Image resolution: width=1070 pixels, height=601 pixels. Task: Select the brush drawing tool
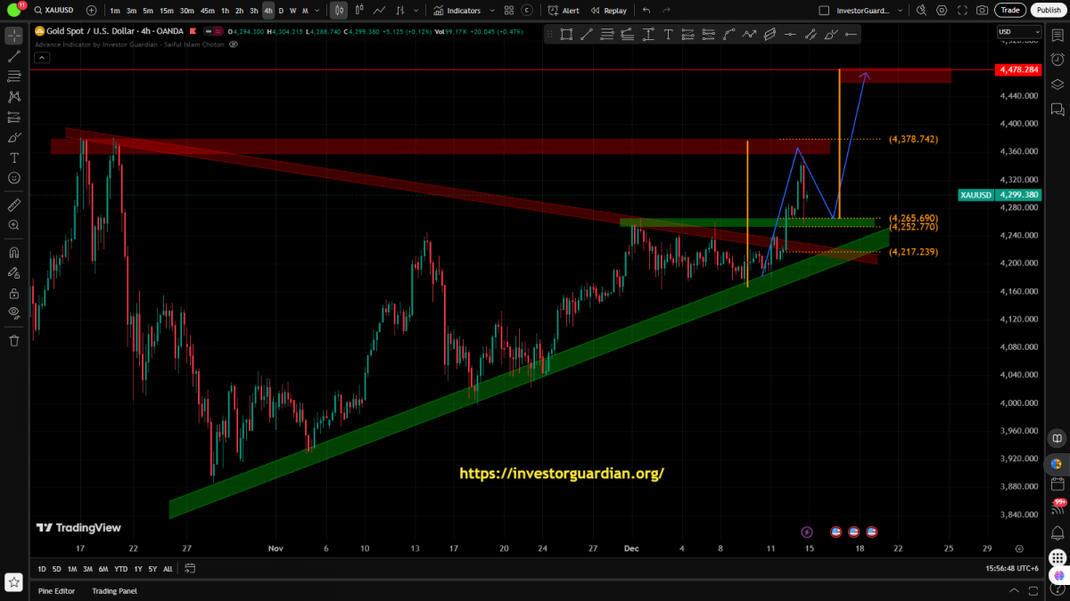click(13, 137)
